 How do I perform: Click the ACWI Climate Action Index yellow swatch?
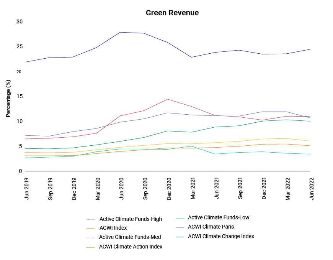tap(91, 247)
